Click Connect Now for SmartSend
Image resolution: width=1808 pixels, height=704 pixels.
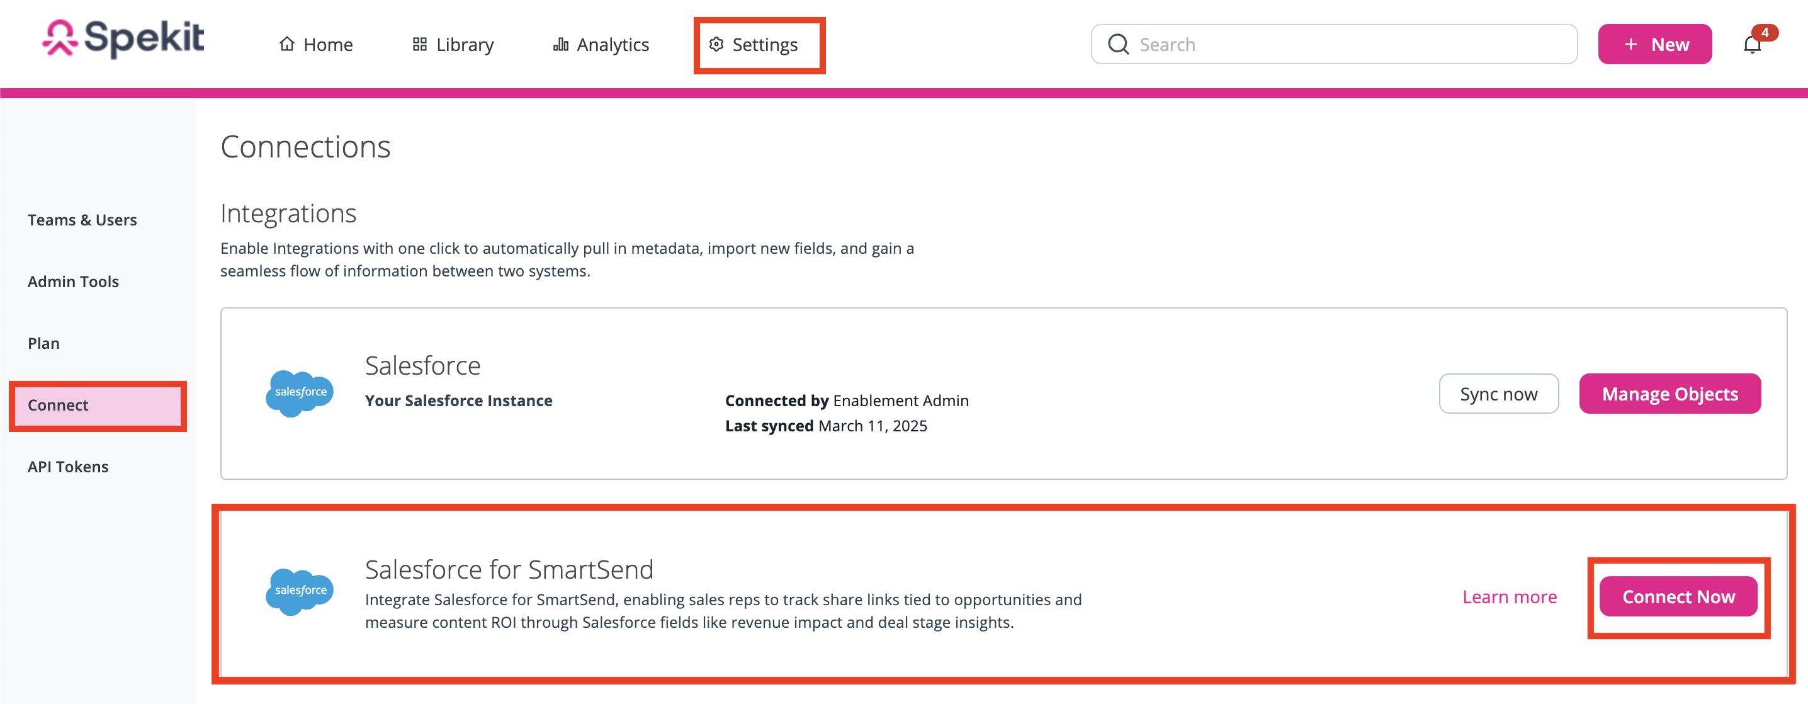[1678, 596]
